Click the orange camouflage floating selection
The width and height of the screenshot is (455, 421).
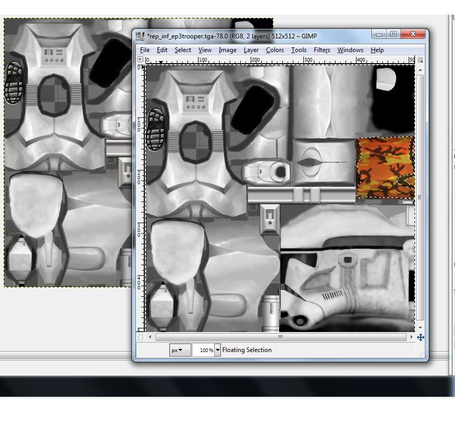385,167
